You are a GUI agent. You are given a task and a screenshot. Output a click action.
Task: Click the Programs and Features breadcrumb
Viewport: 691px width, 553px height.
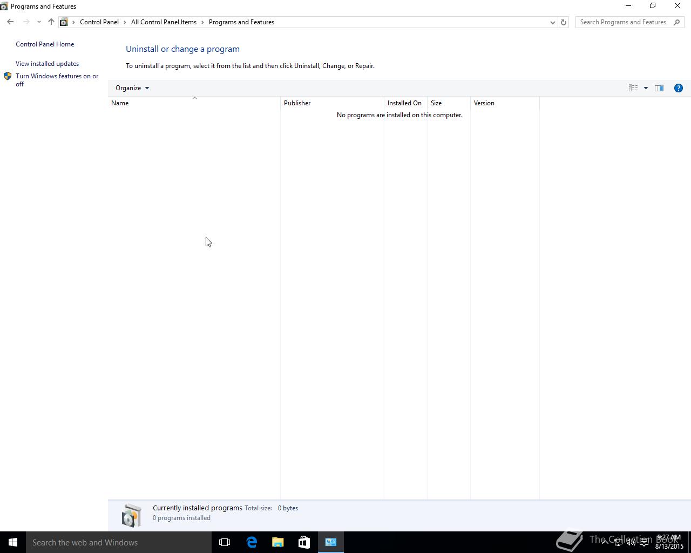tap(241, 22)
